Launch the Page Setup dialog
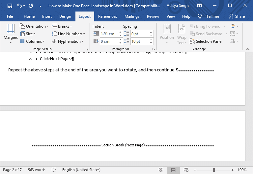The image size is (253, 174). [x=87, y=49]
